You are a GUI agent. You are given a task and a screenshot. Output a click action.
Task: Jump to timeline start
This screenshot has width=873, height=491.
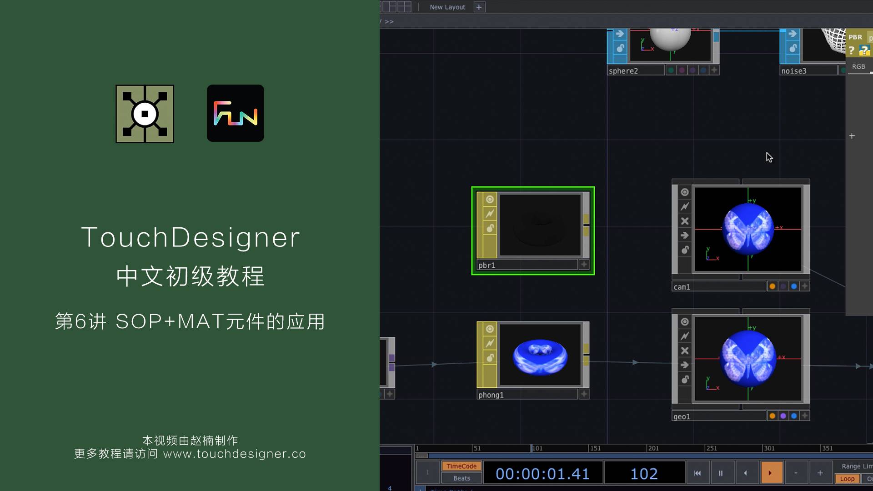coord(697,473)
